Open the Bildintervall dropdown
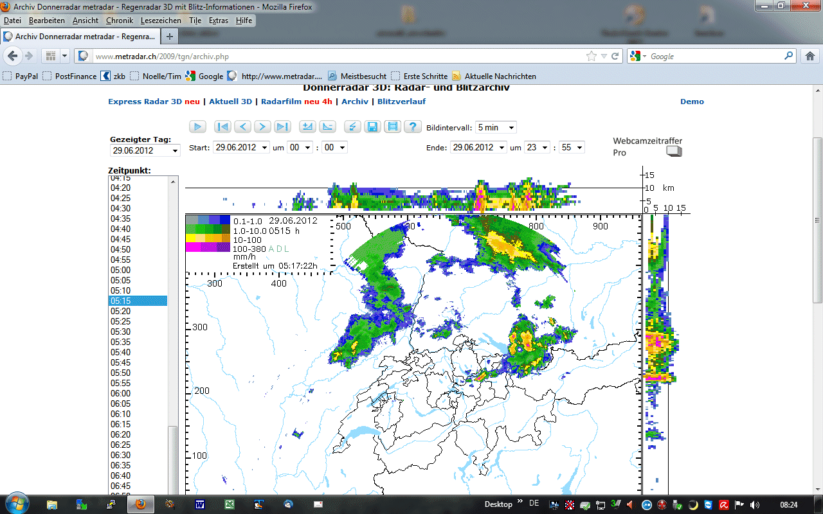The image size is (823, 514). click(x=496, y=128)
